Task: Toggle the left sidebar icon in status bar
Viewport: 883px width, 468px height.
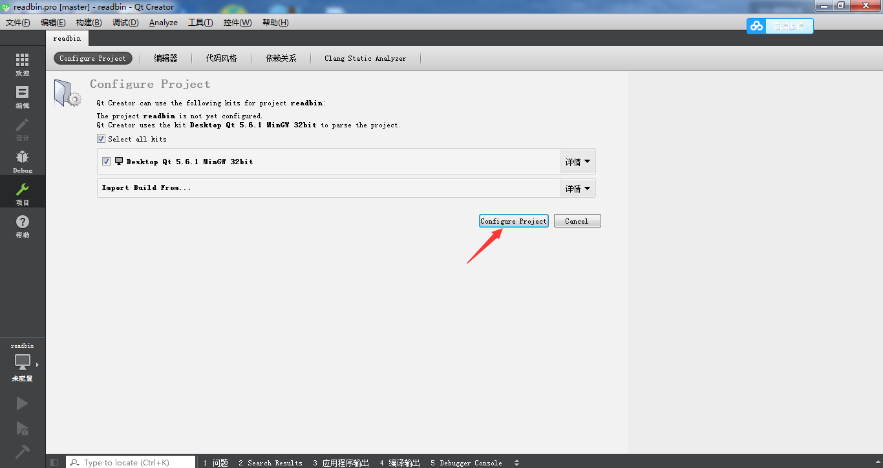Action: coord(54,462)
